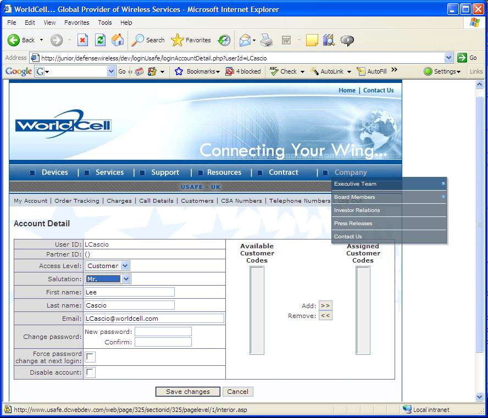The image size is (488, 418).
Task: Click AutoFill on Google toolbar
Action: click(x=371, y=71)
